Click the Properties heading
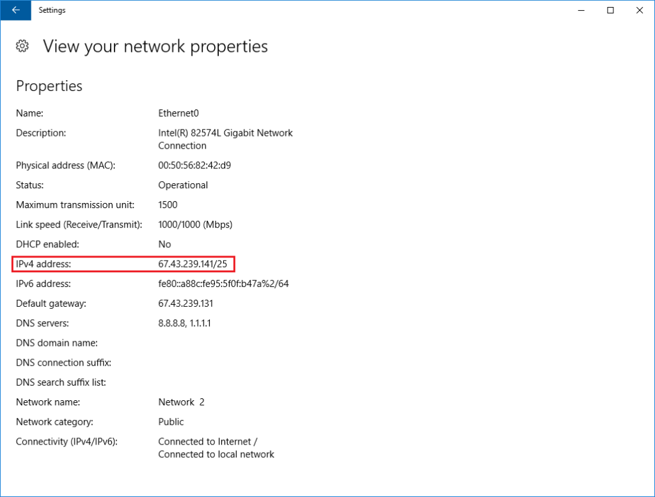This screenshot has height=497, width=655. point(49,86)
